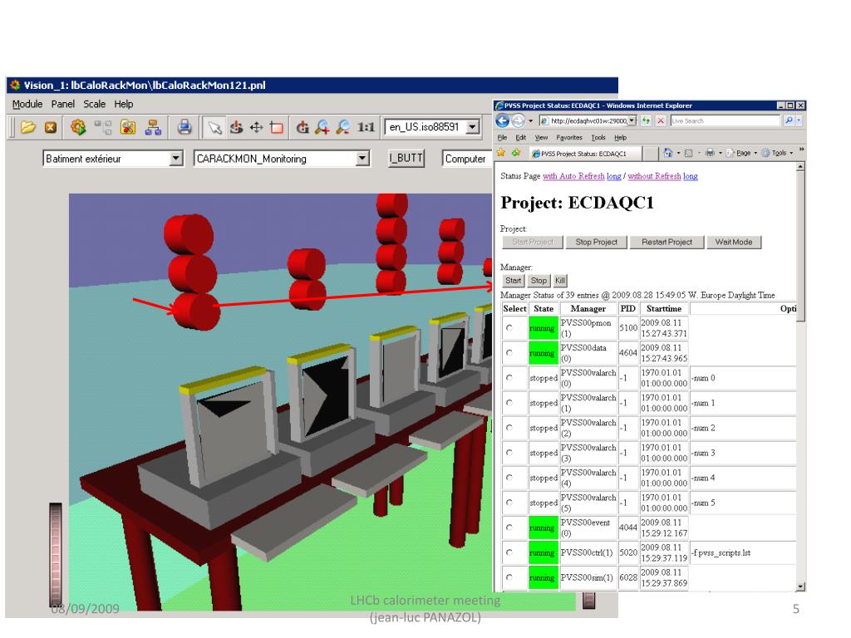Select the radio button for PVSS00valarch (5)
This screenshot has height=638, width=851.
(509, 503)
